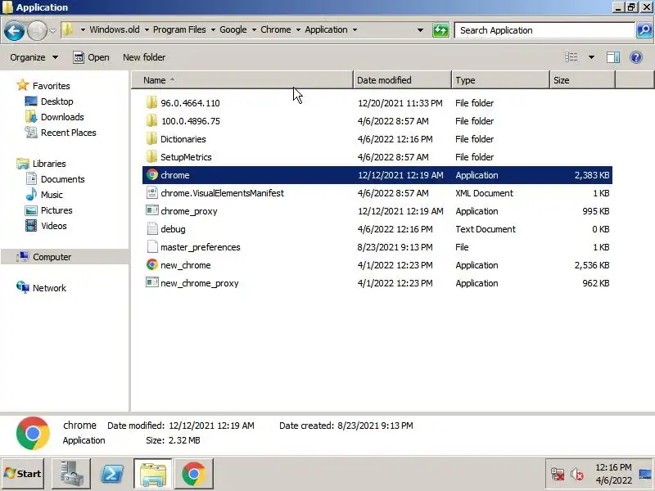Sort by the Name column header

point(242,80)
